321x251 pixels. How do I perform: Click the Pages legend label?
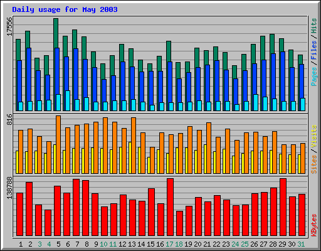pos(314,77)
